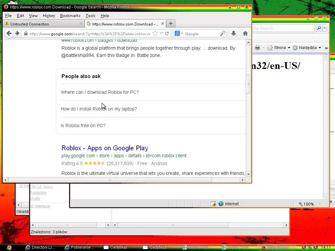Close the roblox.com Download tab
This screenshot has width=335, height=251.
click(x=162, y=24)
